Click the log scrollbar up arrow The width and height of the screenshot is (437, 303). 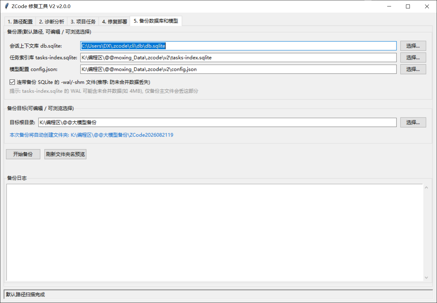click(426, 187)
